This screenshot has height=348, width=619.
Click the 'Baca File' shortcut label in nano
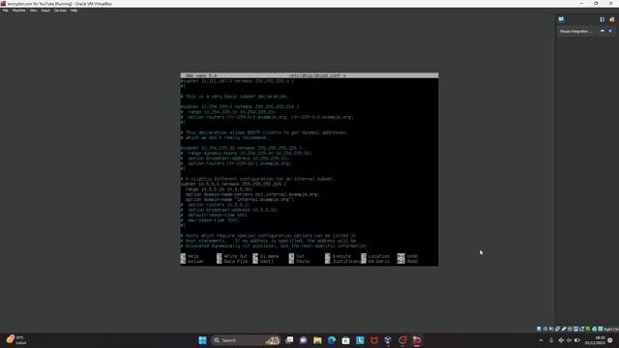click(235, 261)
